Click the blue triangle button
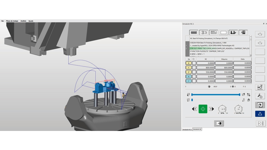The image size is (267, 150). [x=260, y=114]
